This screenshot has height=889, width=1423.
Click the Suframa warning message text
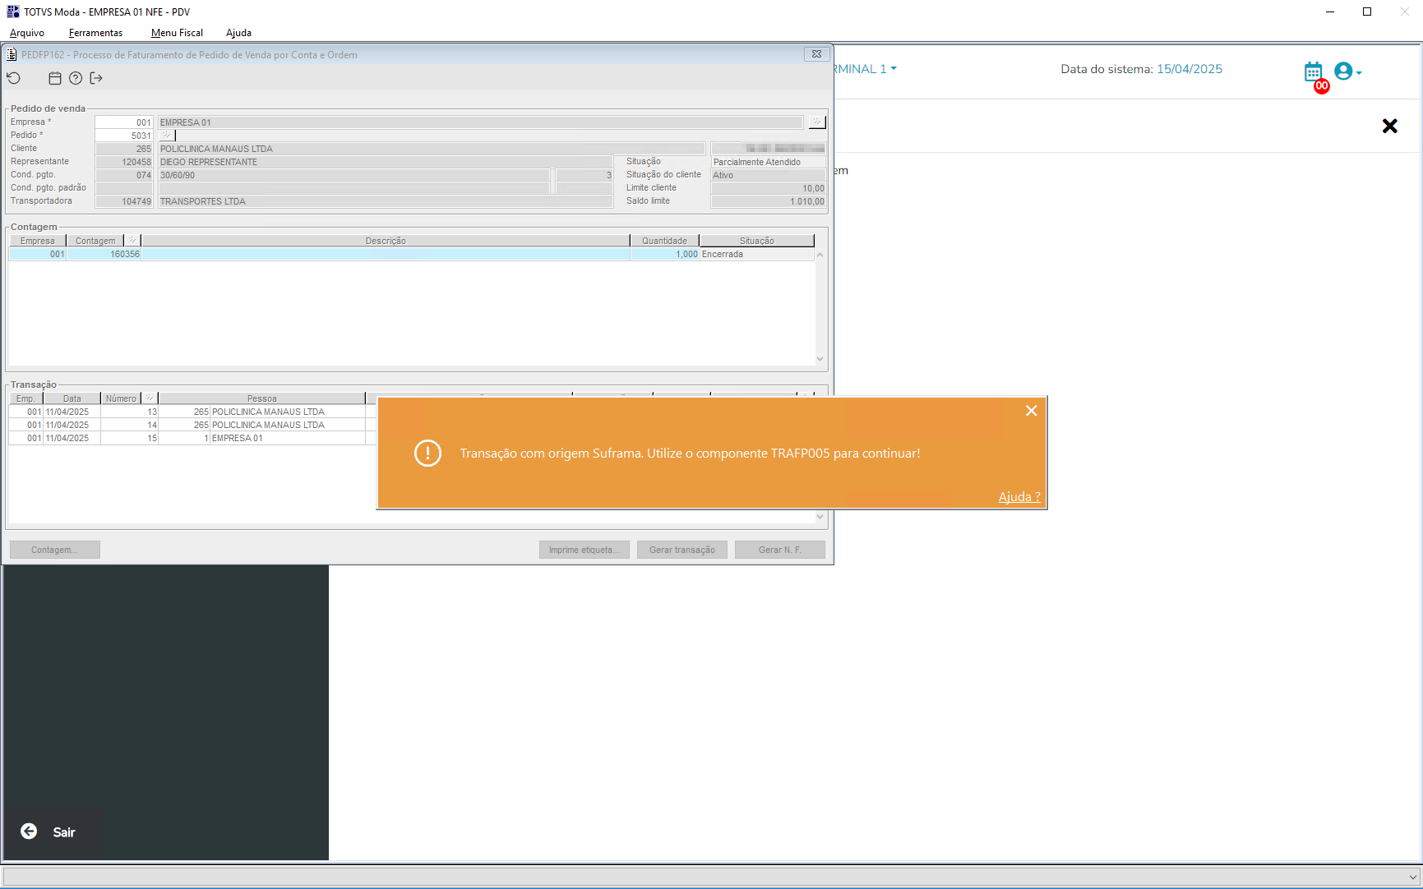(x=690, y=453)
